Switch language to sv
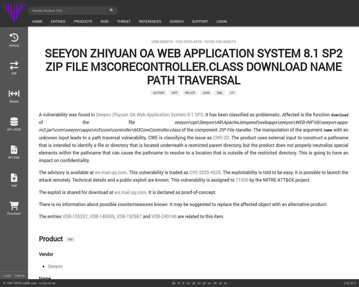 [x=210, y=283]
